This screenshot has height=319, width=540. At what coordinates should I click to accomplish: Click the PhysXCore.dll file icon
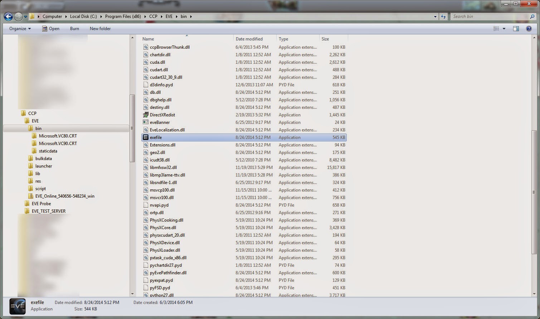coord(146,228)
